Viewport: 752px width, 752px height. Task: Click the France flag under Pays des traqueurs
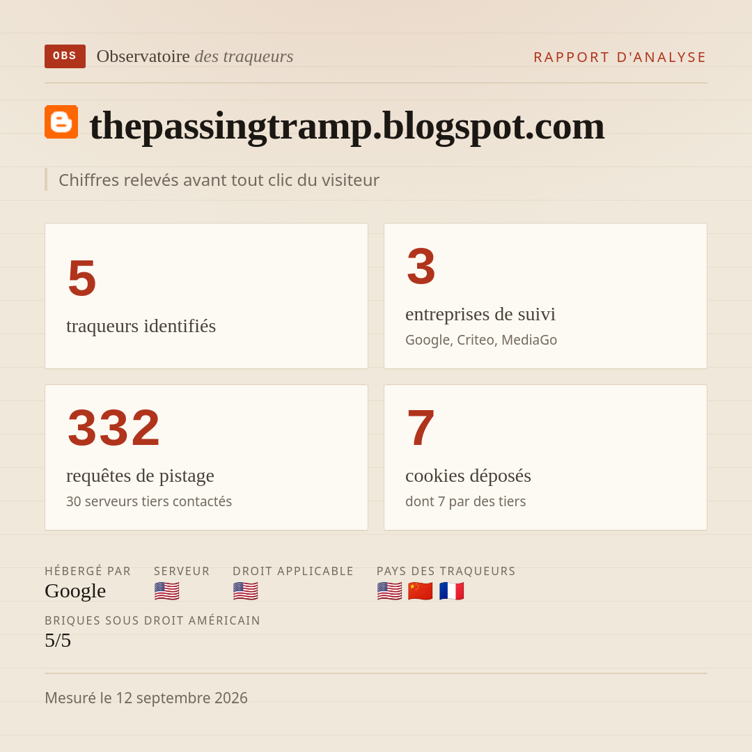pos(451,591)
